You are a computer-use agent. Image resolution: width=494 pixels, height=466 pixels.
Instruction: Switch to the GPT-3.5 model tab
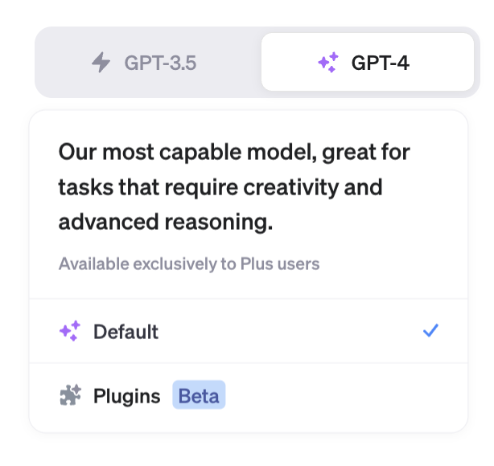pos(148,63)
